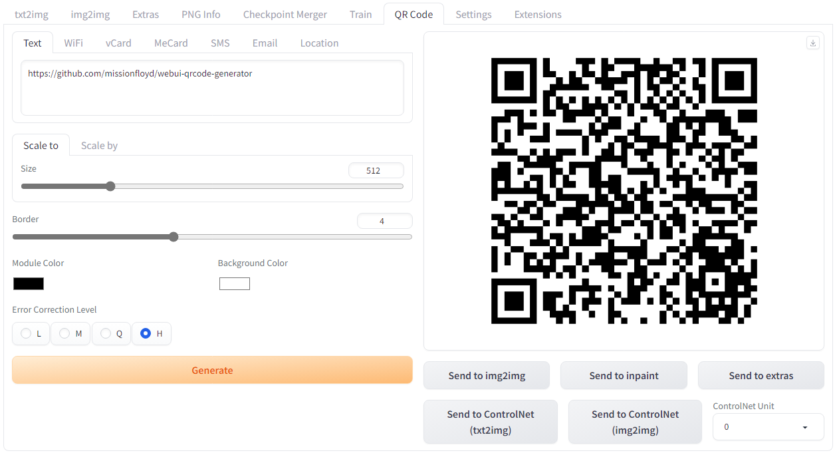The height and width of the screenshot is (457, 837).
Task: Go to the Extensions tab
Action: (x=538, y=15)
